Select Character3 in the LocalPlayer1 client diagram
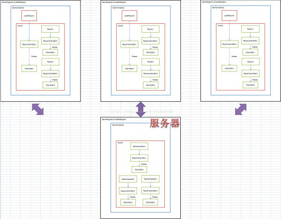Viewport: 281px width, 219px height. click(50, 85)
